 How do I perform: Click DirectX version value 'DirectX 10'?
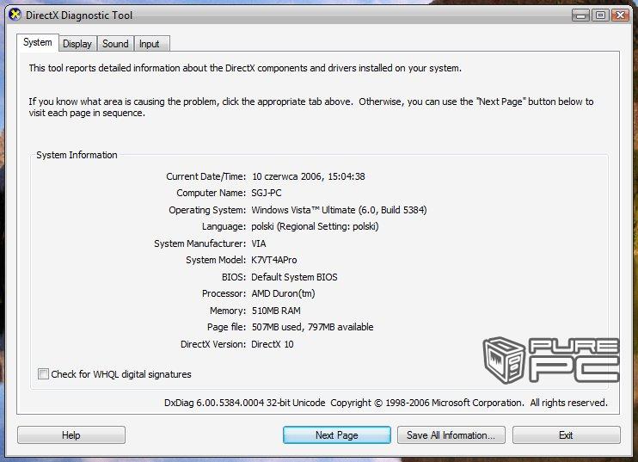click(x=273, y=344)
